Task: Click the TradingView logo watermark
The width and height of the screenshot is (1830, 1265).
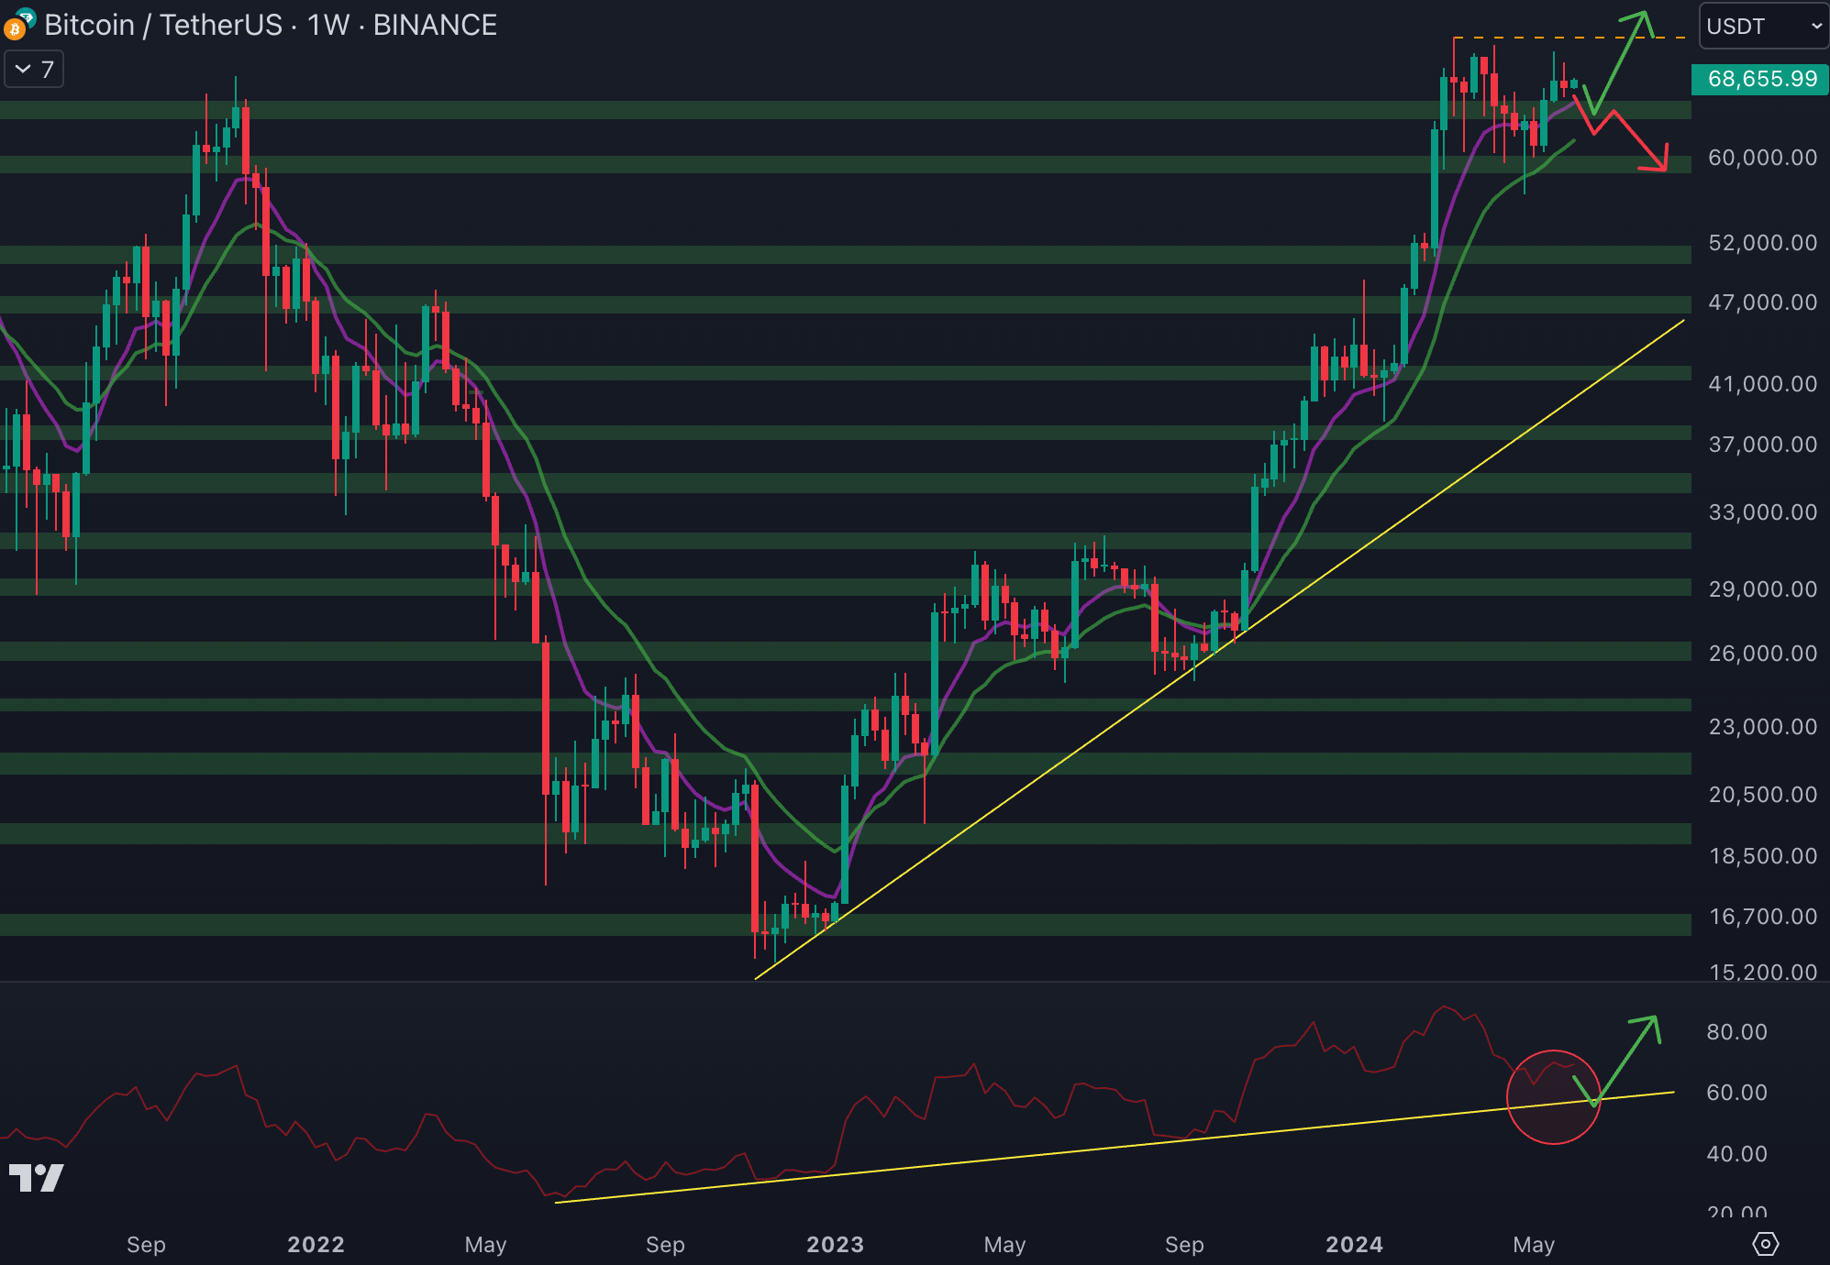Action: (37, 1178)
